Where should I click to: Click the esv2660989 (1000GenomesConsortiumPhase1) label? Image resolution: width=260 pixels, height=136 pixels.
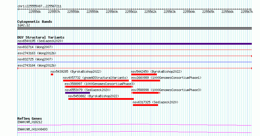(x=166, y=78)
